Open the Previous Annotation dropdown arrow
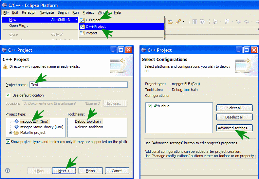This screenshot has width=259, height=179. (232, 22)
